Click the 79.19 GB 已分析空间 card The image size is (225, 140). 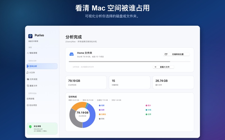[x=86, y=82]
